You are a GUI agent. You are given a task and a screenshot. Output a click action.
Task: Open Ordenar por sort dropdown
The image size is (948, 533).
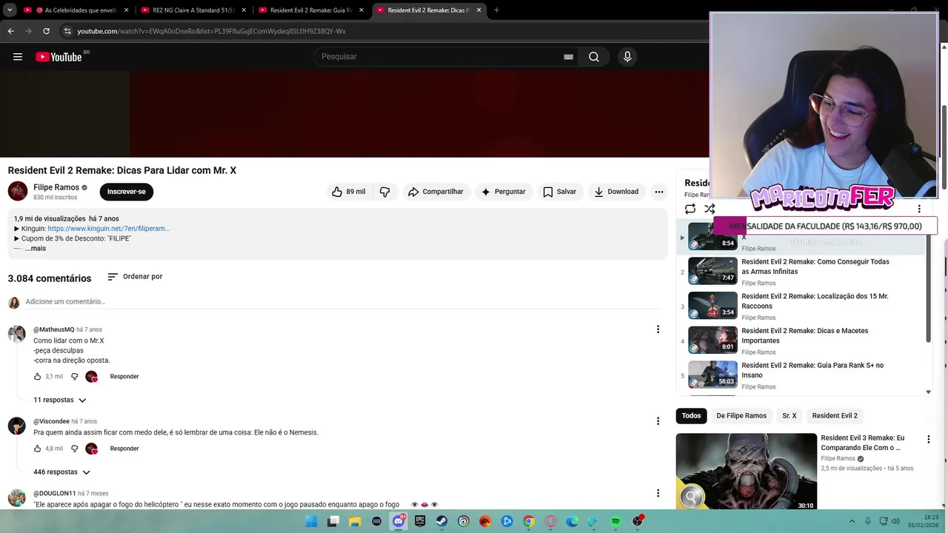135,277
